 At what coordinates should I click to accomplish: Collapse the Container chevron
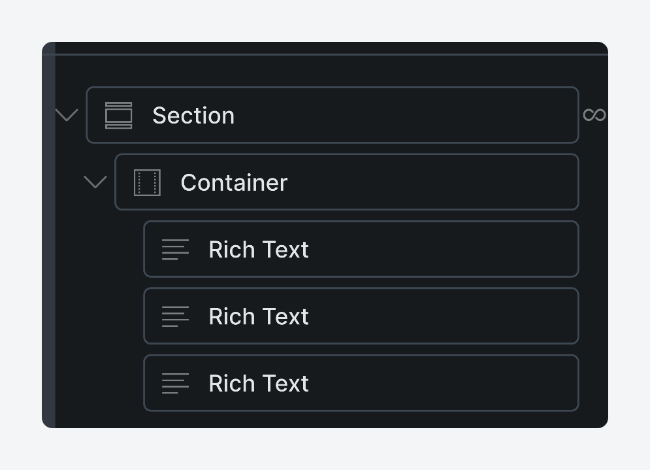(x=95, y=182)
